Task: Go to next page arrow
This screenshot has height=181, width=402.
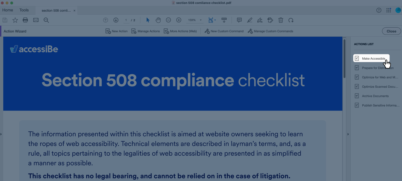Action: (x=116, y=20)
